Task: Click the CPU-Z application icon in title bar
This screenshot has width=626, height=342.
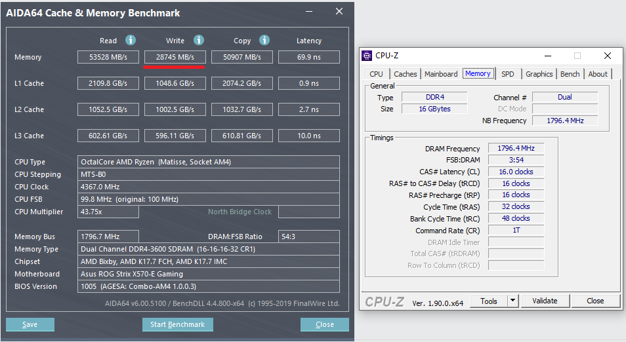Action: [x=367, y=56]
